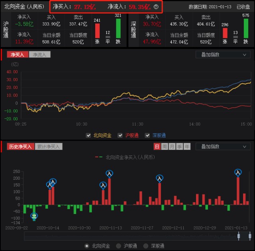The width and height of the screenshot is (255, 251).
Task: Choose the 年 yearly period button
Action: click(187, 147)
